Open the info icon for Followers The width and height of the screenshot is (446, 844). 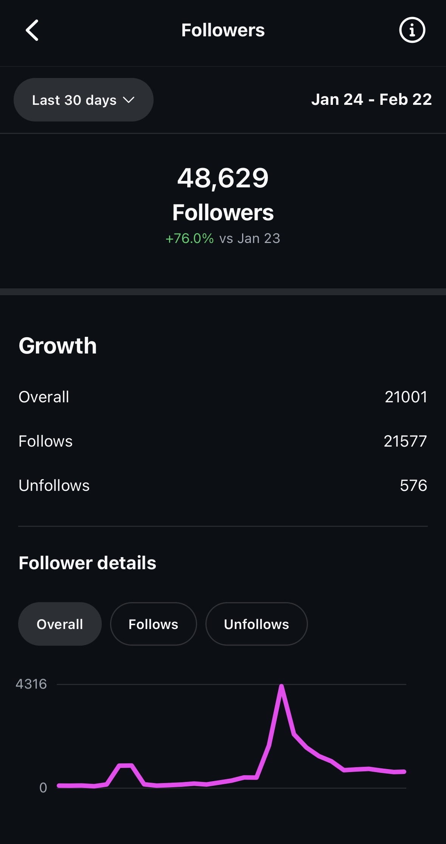[x=412, y=30]
